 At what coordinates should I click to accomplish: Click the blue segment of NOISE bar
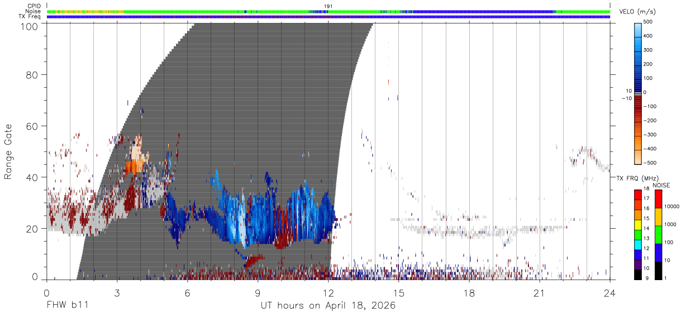[658, 252]
